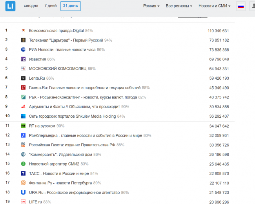Open Коммерсантъ Издательский дом link
255x204 pixels.
pyautogui.click(x=60, y=155)
